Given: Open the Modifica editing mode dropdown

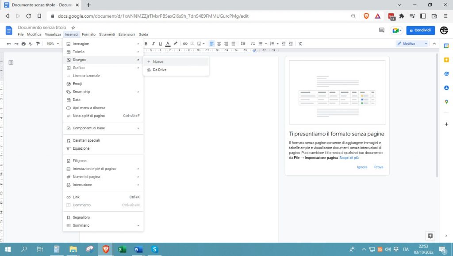Looking at the screenshot, I should [412, 44].
